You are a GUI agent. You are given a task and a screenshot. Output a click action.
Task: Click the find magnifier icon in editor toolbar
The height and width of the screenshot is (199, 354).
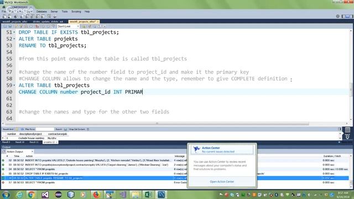[95, 27]
